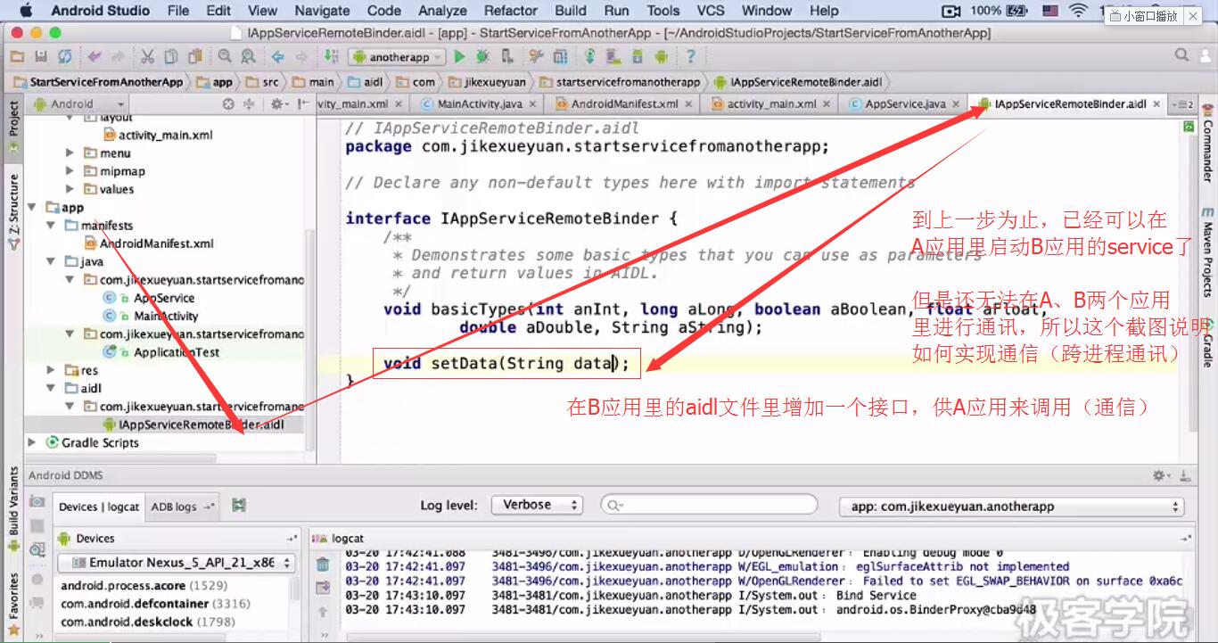Click the Clear logcat trash icon
This screenshot has width=1218, height=643.
pos(323,564)
